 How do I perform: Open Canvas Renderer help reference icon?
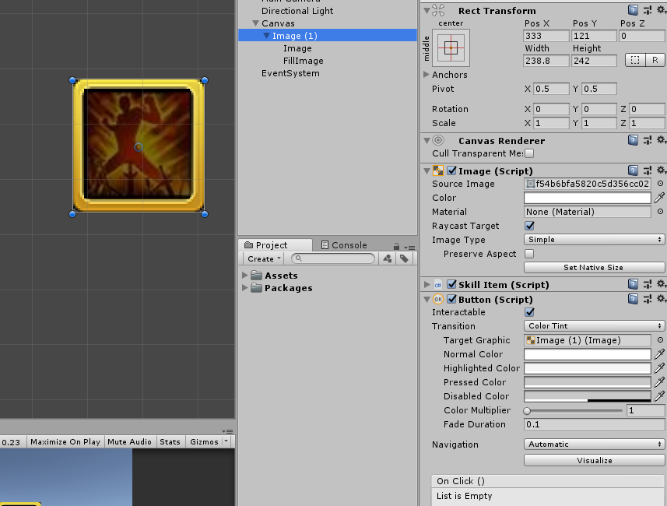pos(633,140)
